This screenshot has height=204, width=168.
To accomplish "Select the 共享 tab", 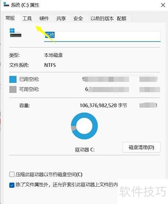I will [x=61, y=19].
